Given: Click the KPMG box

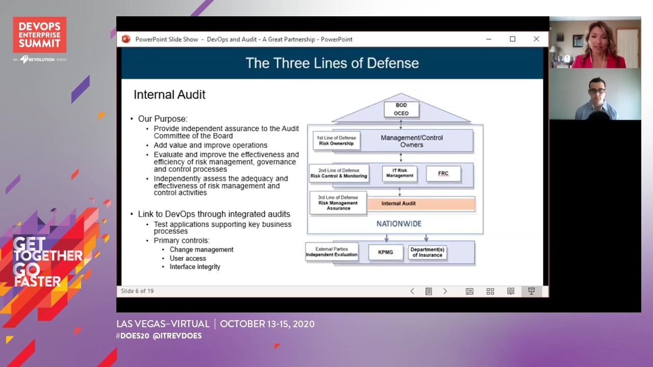Looking at the screenshot, I should point(386,252).
